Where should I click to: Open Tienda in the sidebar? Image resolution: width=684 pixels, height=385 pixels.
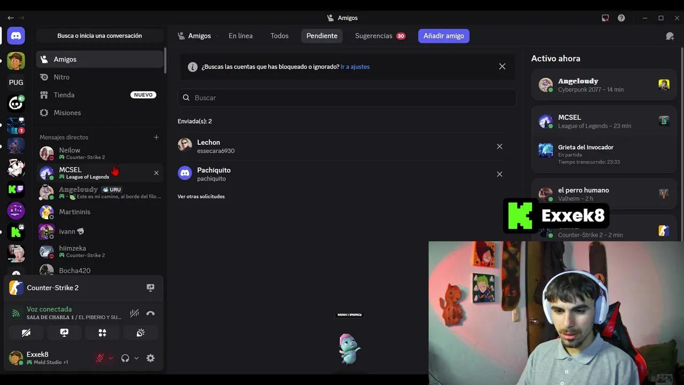pyautogui.click(x=99, y=95)
